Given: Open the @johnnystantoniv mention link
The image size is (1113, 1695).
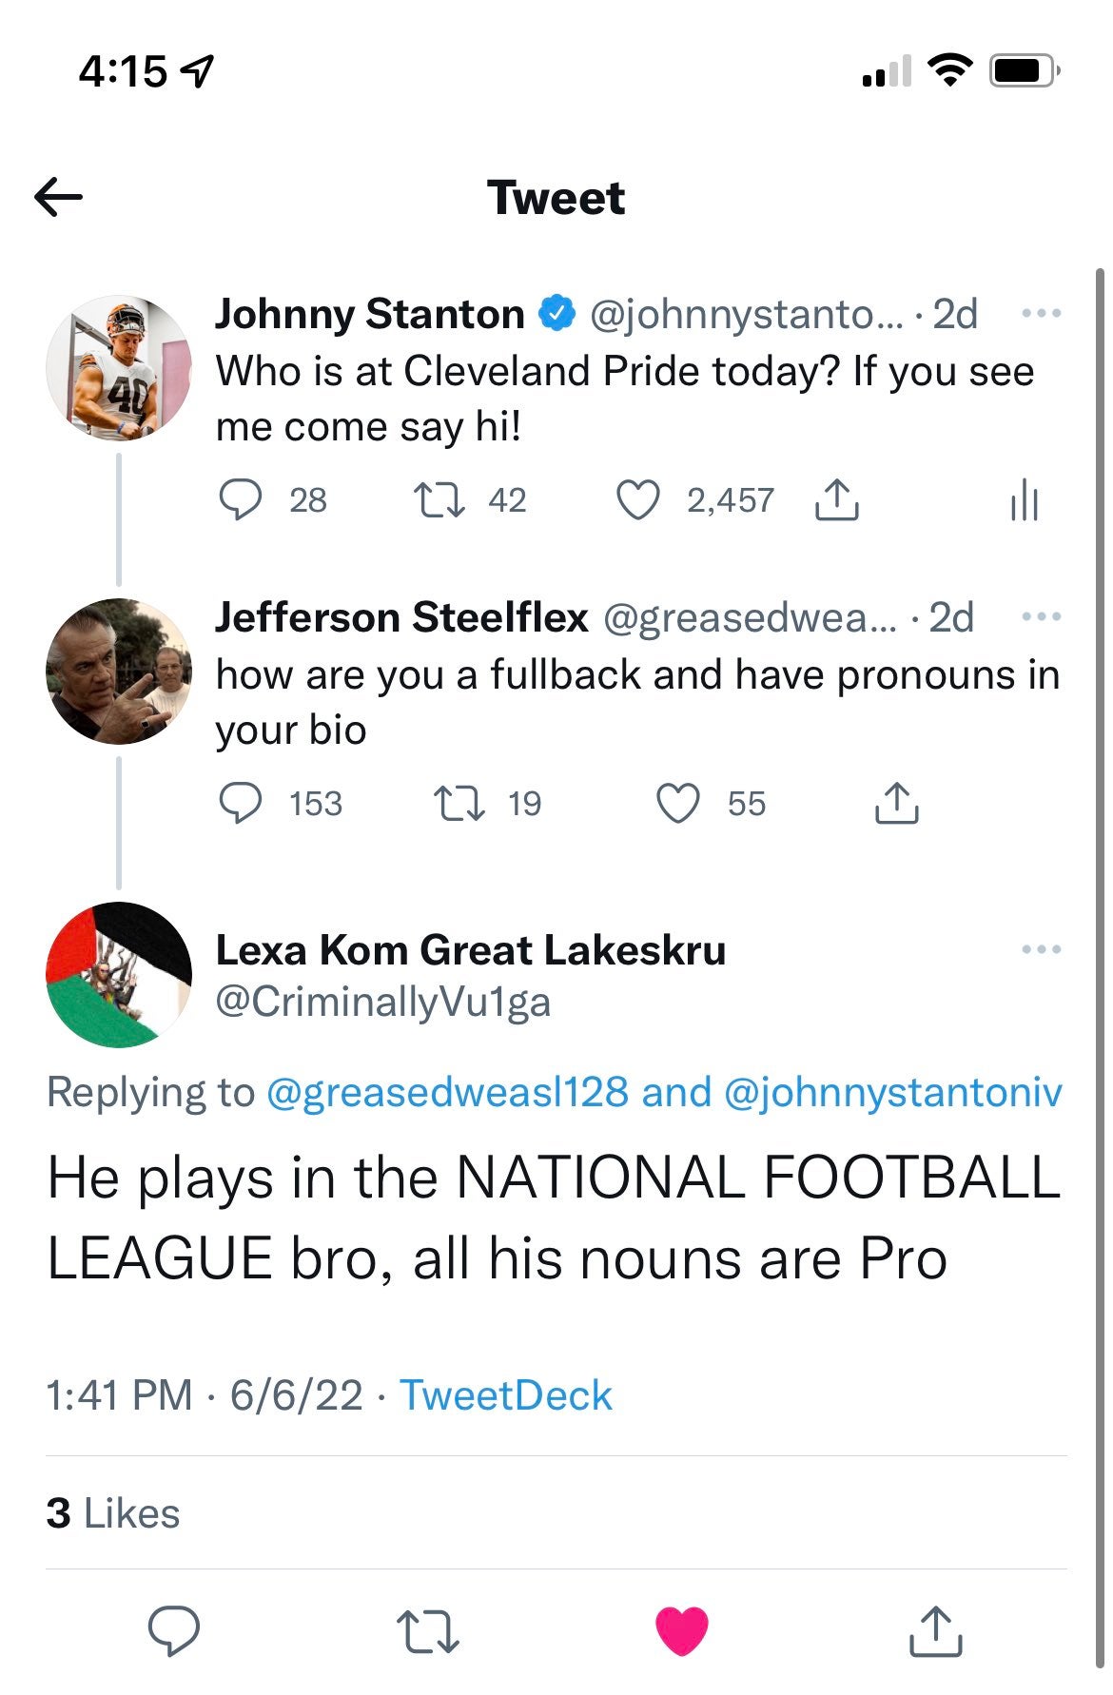Looking at the screenshot, I should point(892,1092).
